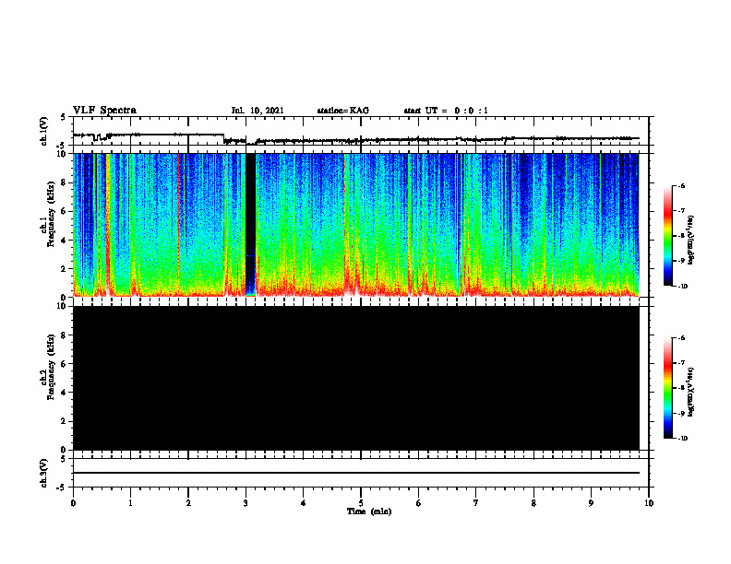Viewport: 731px width, 564px height.
Task: Click the "7" tick label on the time axis
Action: [x=476, y=503]
